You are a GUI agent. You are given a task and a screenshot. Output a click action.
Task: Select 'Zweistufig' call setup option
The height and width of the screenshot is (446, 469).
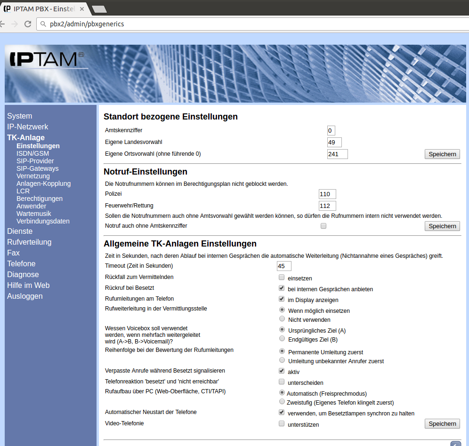click(x=282, y=402)
